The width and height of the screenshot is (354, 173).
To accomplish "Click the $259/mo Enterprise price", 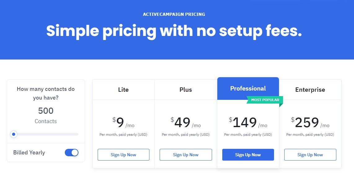I will click(x=310, y=123).
